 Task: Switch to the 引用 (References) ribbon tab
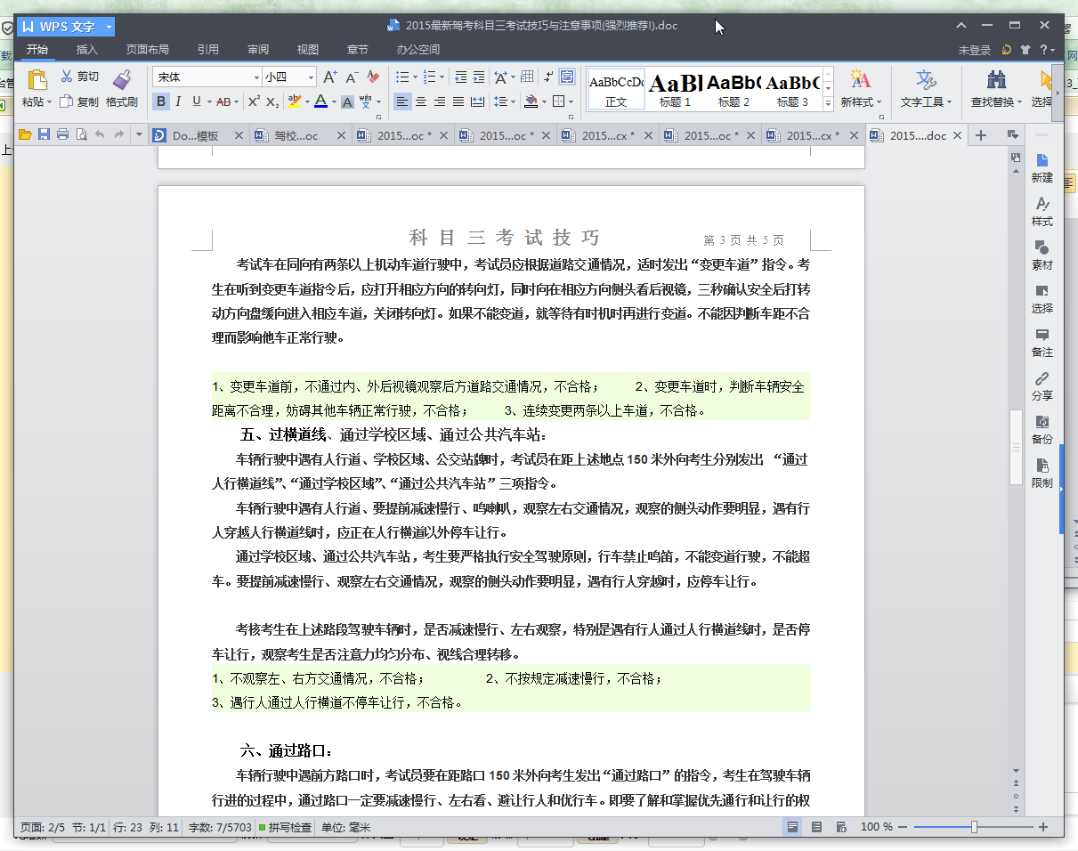(208, 50)
